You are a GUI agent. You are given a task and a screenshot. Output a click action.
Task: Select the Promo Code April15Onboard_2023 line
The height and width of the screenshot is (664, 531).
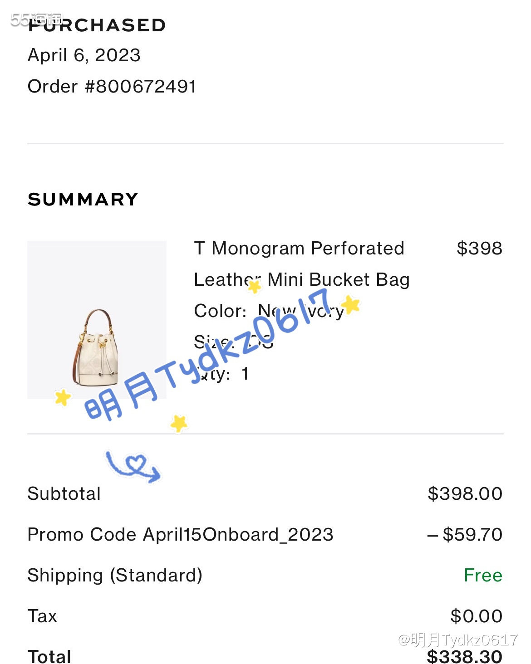(x=181, y=534)
